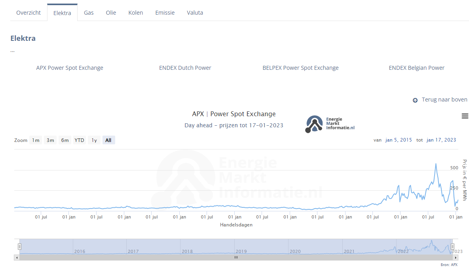469x272 pixels.
Task: Click the navigator scrollbar left arrow
Action: coord(17,258)
